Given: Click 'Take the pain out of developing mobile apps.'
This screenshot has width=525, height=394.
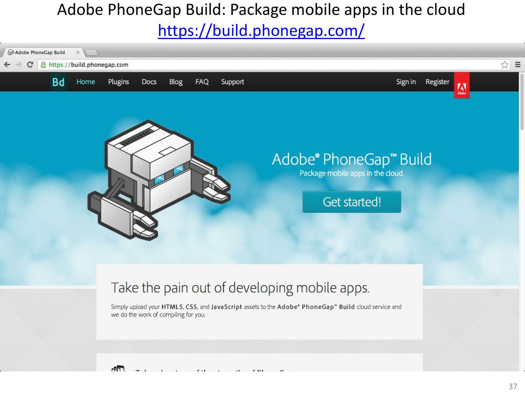Looking at the screenshot, I should pos(240,288).
